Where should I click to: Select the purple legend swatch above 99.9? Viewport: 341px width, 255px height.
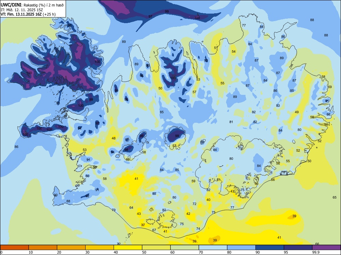click(x=326, y=248)
